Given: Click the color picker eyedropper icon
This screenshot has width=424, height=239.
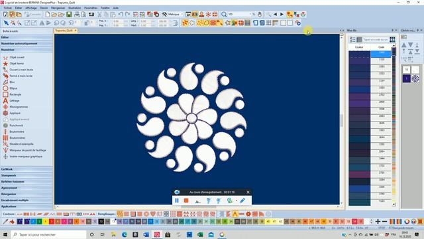Looking at the screenshot, I should pos(5,222).
